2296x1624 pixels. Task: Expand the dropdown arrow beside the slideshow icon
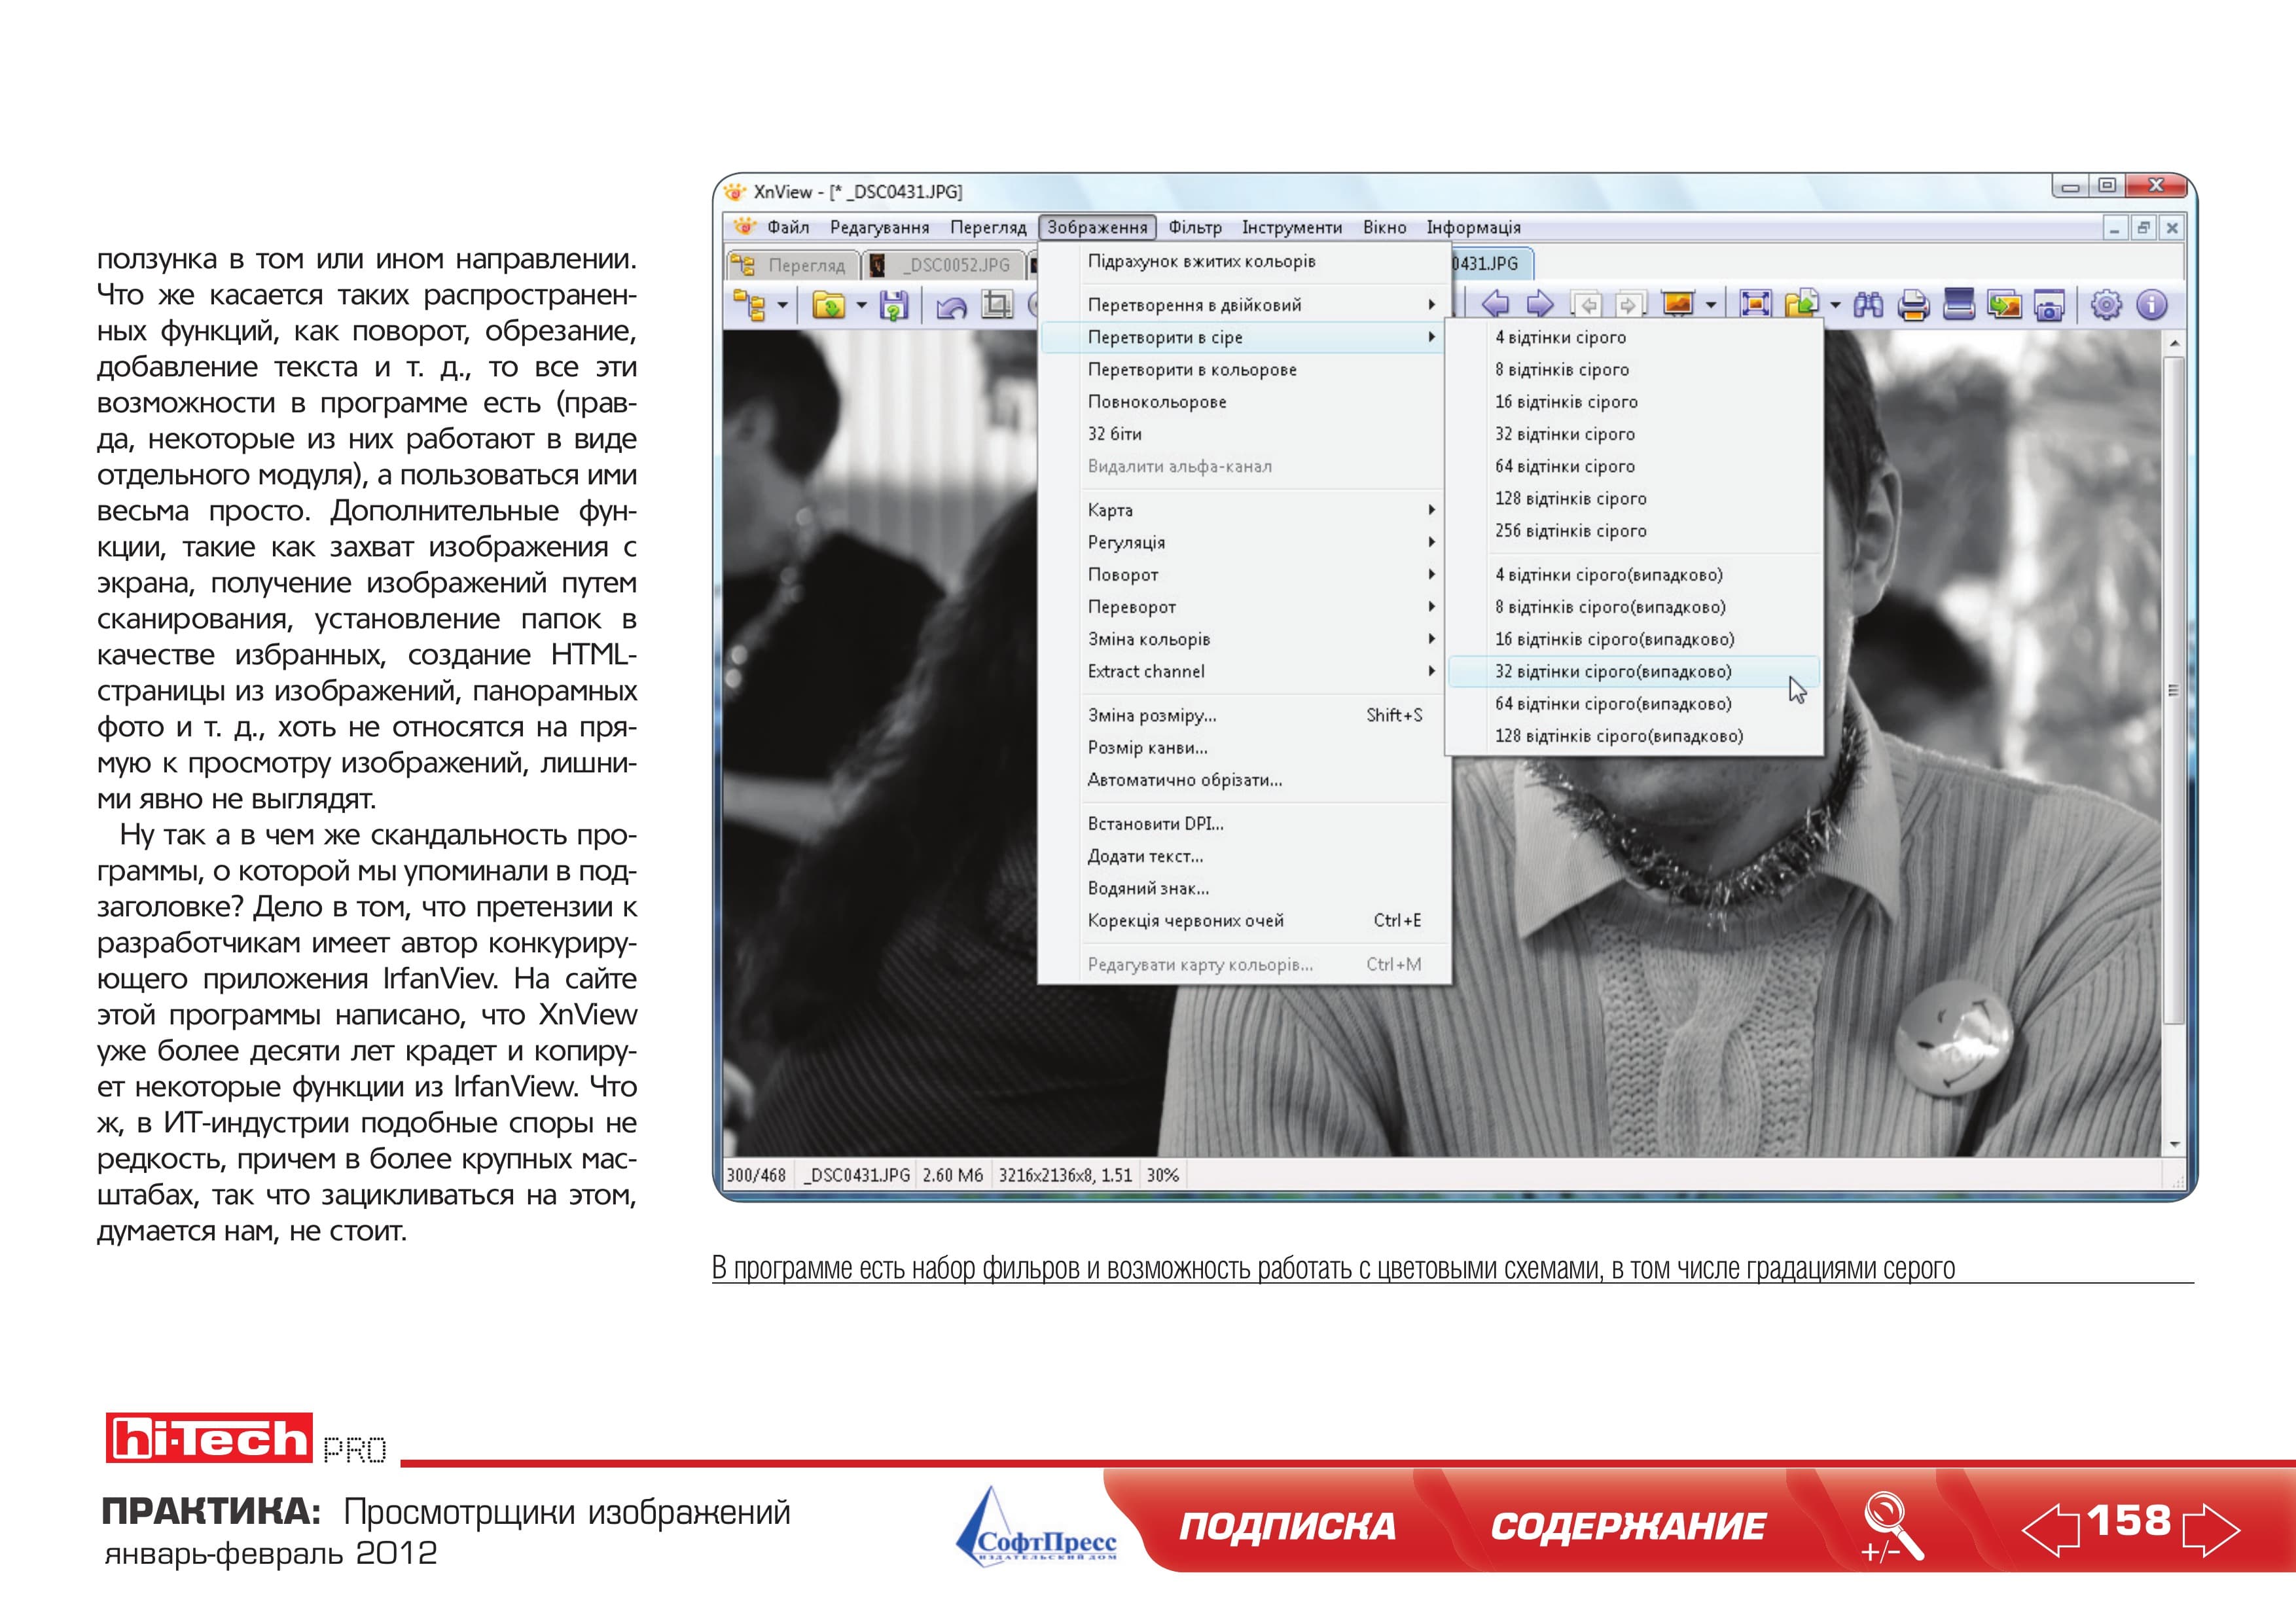(x=1711, y=305)
